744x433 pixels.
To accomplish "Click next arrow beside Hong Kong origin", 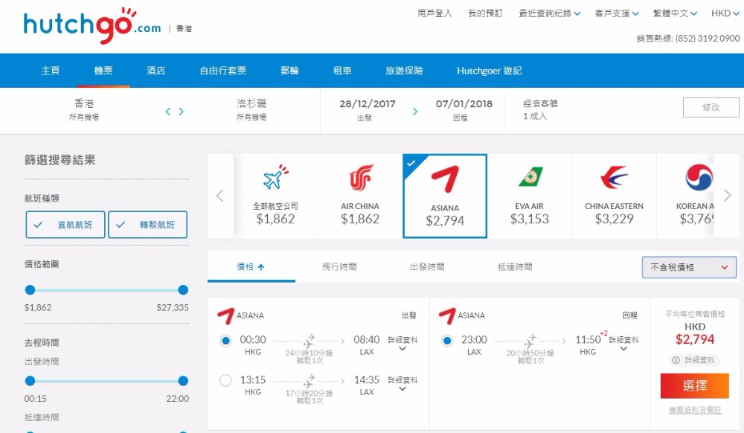I will coord(181,112).
